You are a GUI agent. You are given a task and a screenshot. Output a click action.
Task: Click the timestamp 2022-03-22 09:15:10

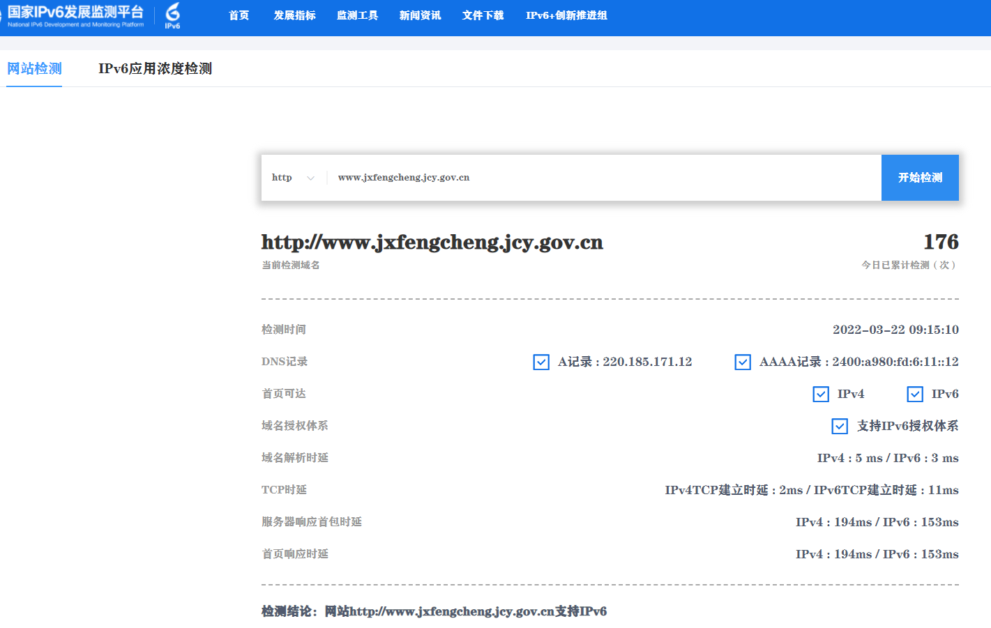(x=895, y=330)
